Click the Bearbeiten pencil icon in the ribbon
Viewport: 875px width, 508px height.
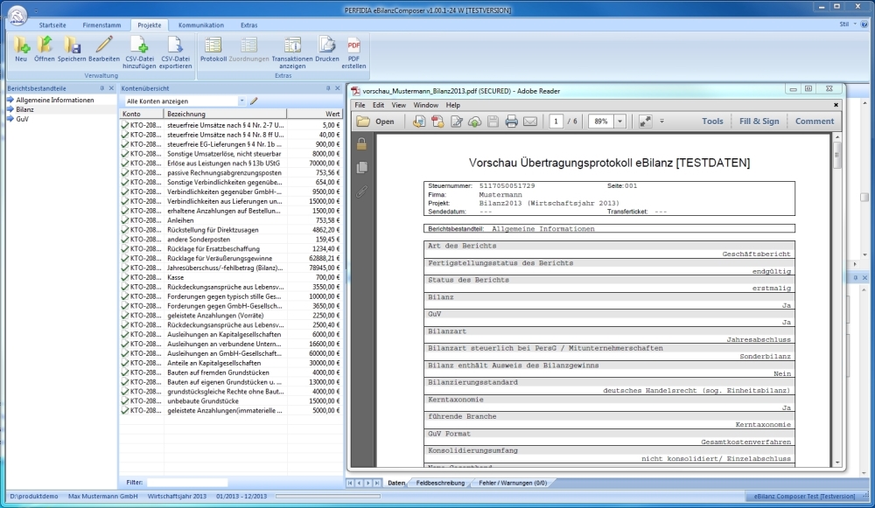pyautogui.click(x=104, y=45)
